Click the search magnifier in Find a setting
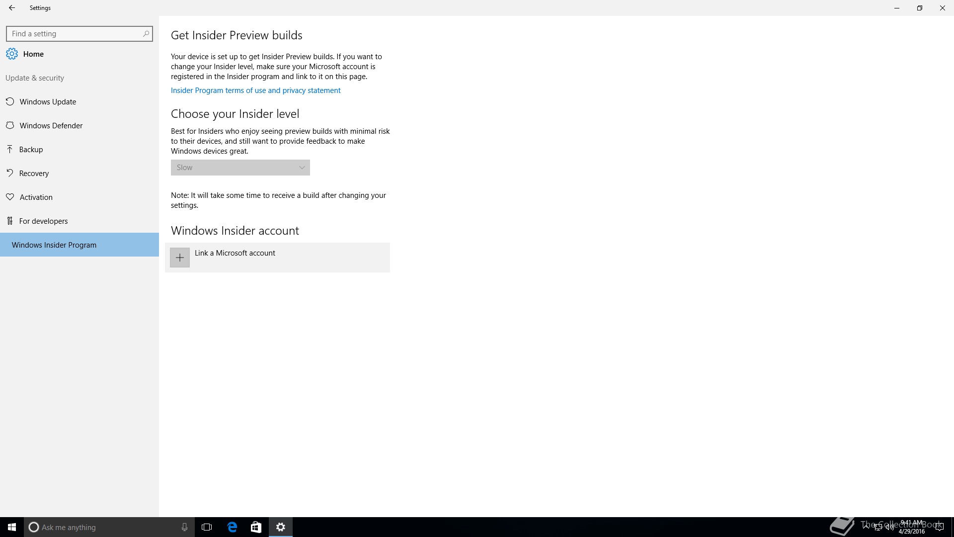This screenshot has width=954, height=537. (x=146, y=34)
